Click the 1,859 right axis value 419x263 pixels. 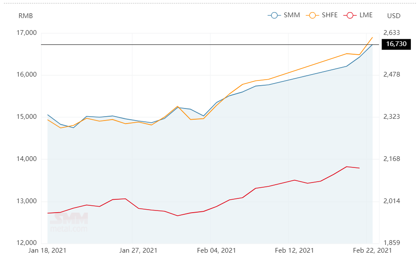click(392, 243)
